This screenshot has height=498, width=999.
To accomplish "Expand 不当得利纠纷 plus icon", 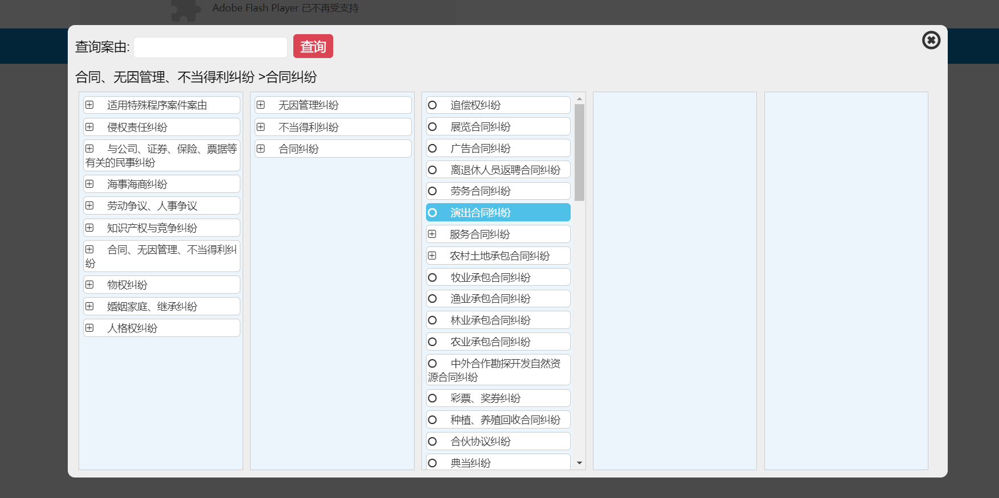I will pyautogui.click(x=261, y=127).
